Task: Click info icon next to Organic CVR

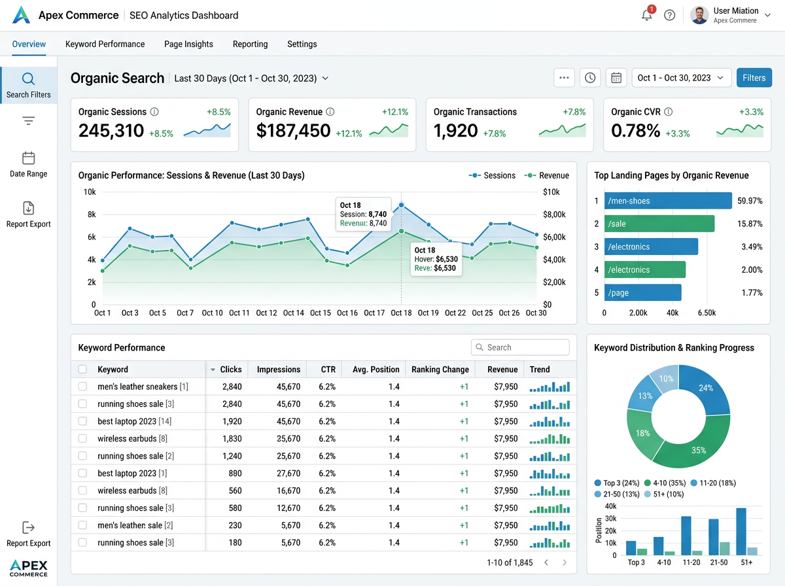Action: [669, 112]
